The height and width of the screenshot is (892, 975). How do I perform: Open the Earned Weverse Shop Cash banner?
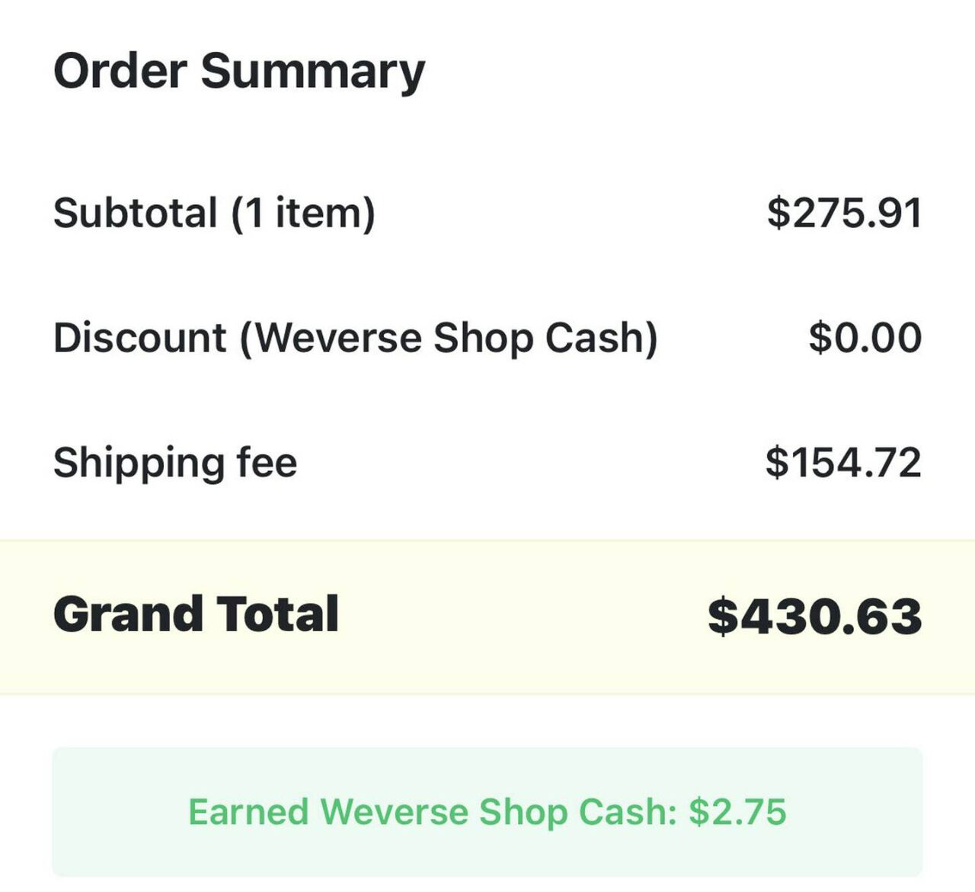tap(487, 812)
